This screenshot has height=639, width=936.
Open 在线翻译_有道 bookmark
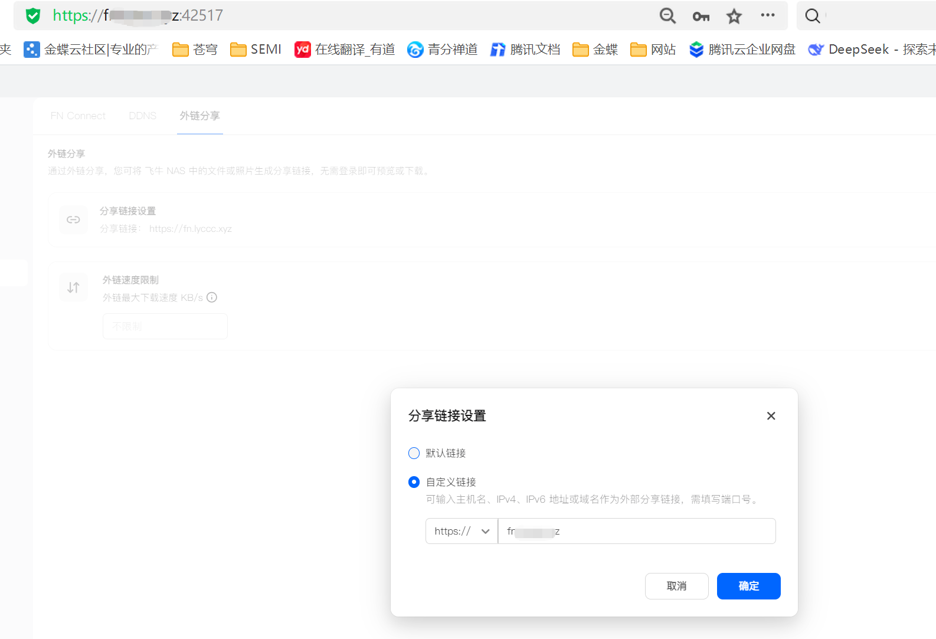345,50
